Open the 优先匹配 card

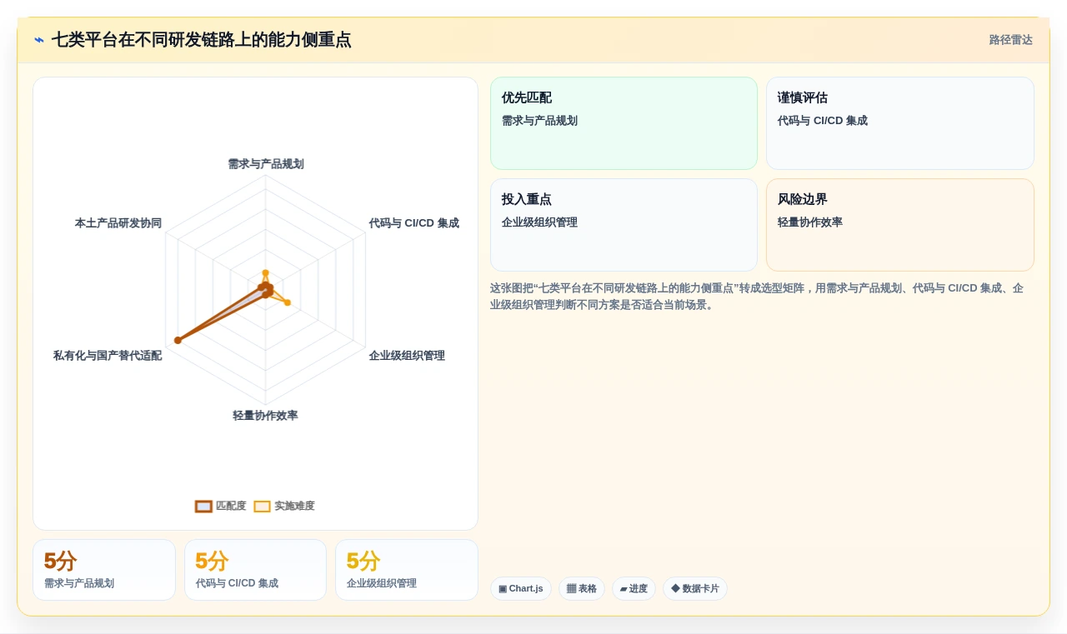tap(624, 123)
